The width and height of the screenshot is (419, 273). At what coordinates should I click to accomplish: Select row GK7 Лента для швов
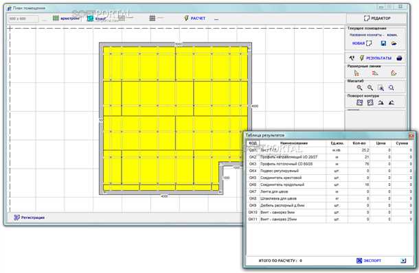(x=330, y=192)
